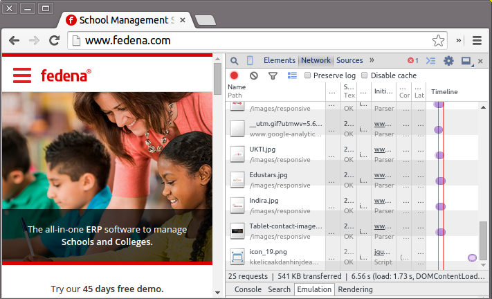Image resolution: width=492 pixels, height=299 pixels.
Task: Bookmark this page with star icon
Action: (x=438, y=41)
